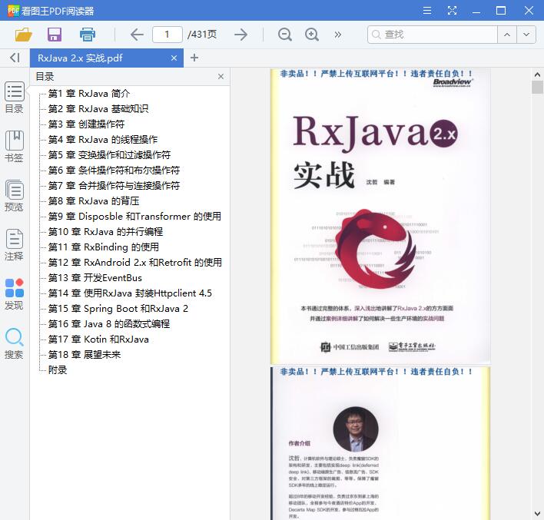Expand more toolbar options chevron
The image size is (544, 520).
coord(338,35)
